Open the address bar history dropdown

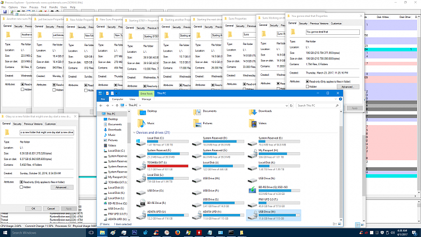tap(286, 106)
